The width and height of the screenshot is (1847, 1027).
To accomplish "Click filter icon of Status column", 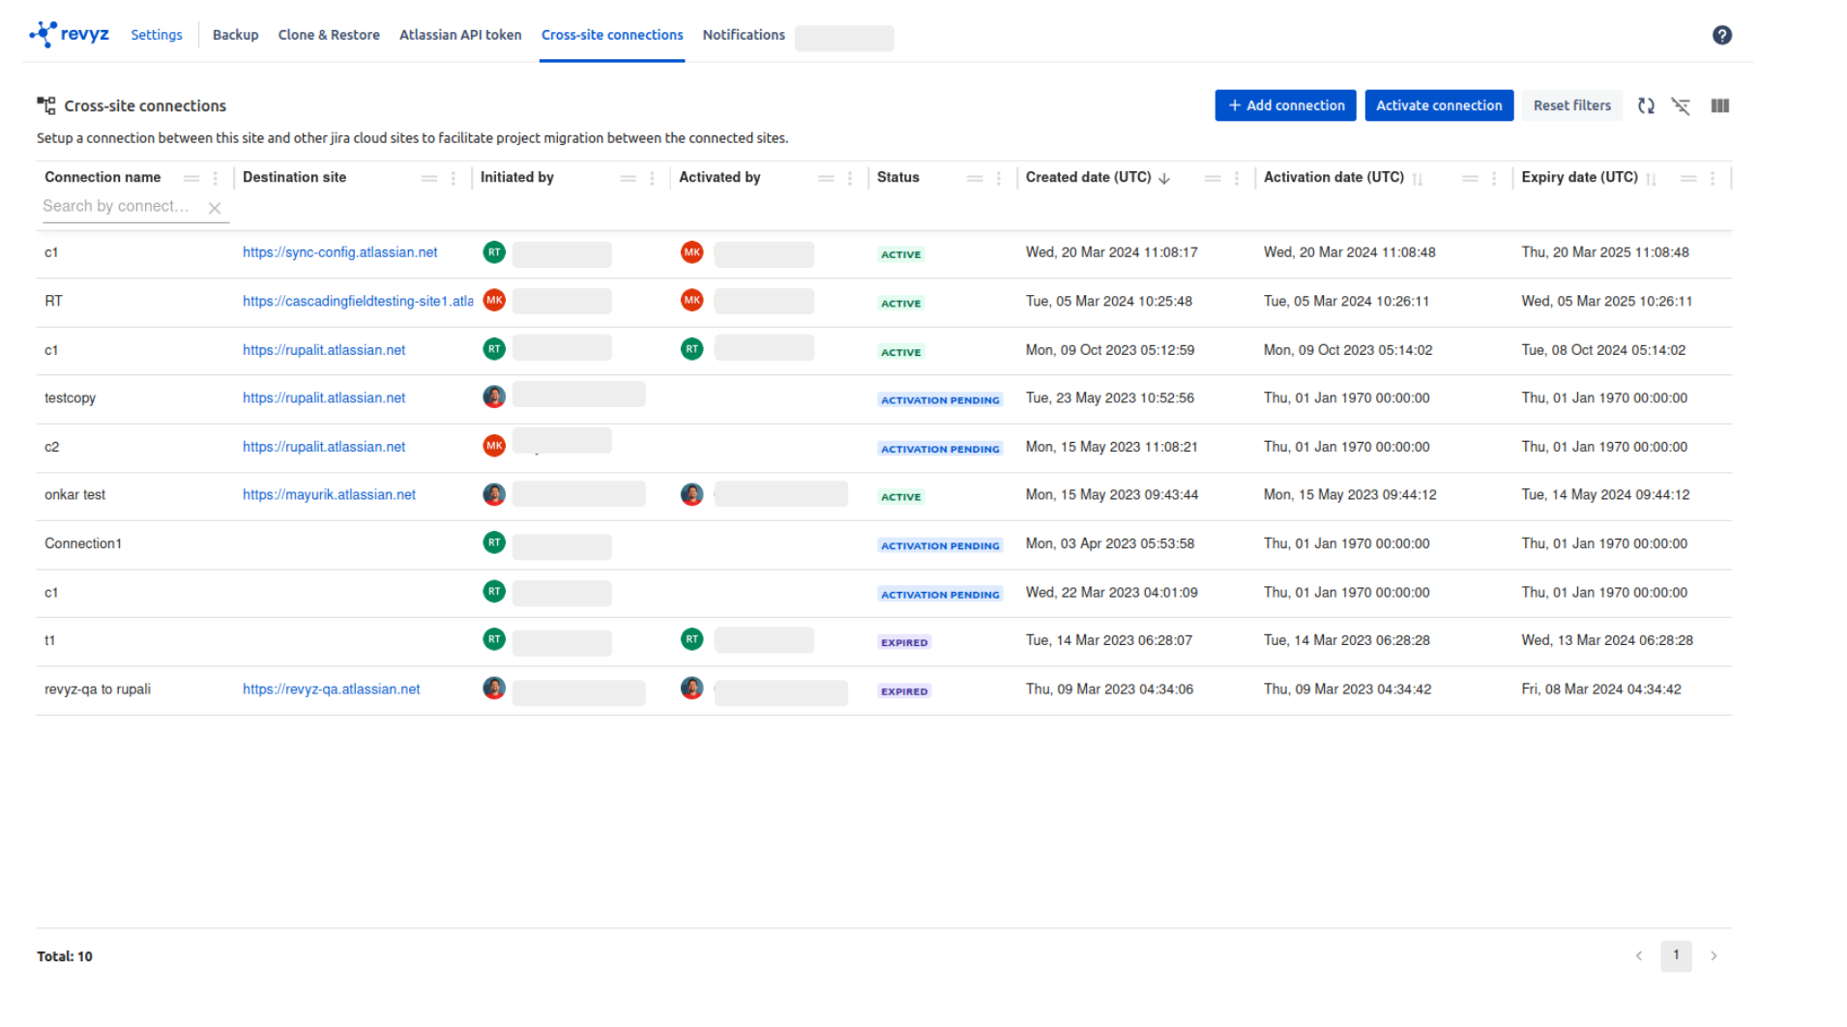I will coord(975,178).
